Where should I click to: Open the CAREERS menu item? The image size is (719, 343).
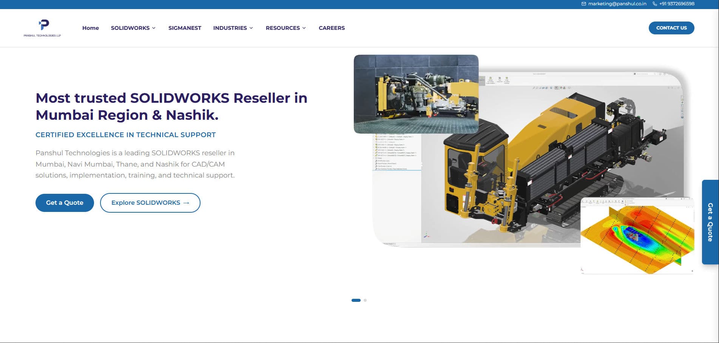tap(332, 28)
